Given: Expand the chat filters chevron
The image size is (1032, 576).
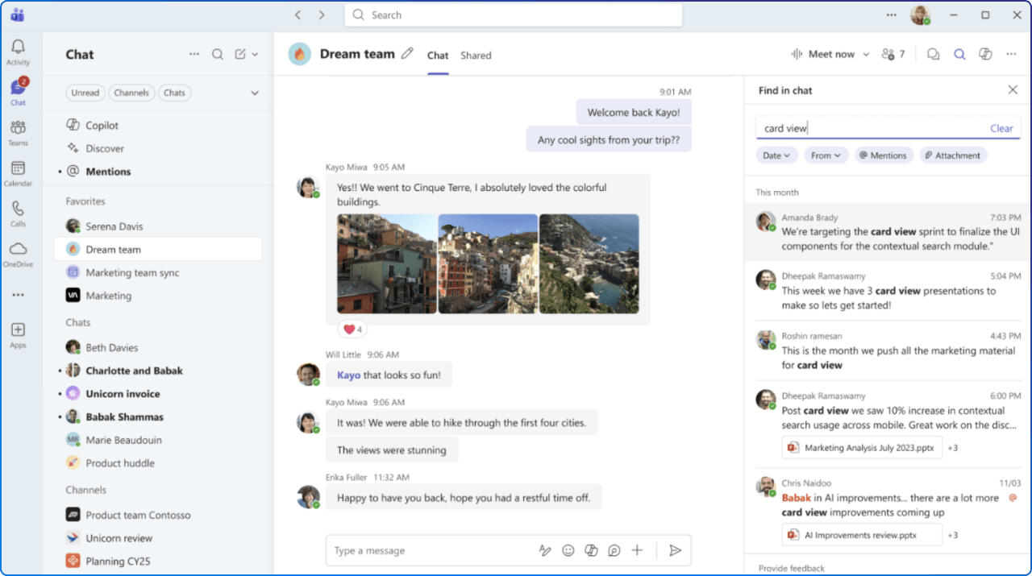Looking at the screenshot, I should 255,93.
